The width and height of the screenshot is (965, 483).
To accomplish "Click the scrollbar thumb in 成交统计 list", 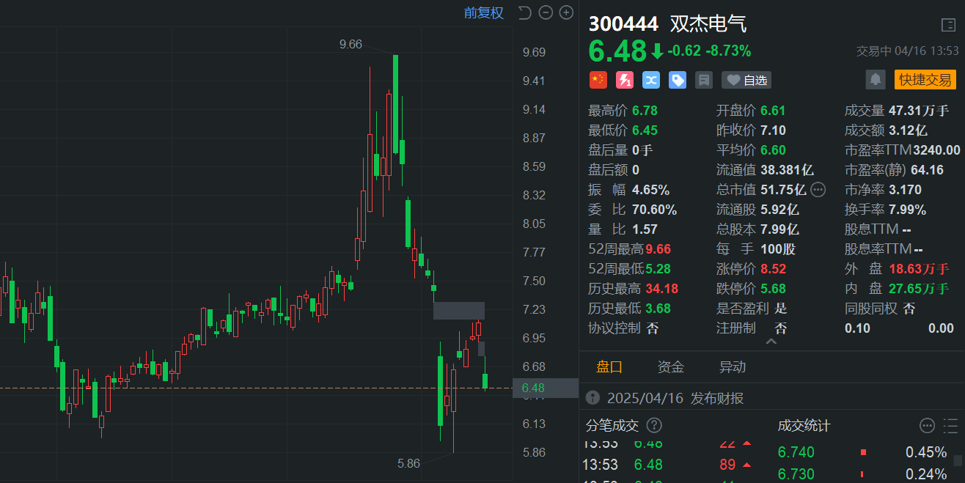I will [x=958, y=460].
